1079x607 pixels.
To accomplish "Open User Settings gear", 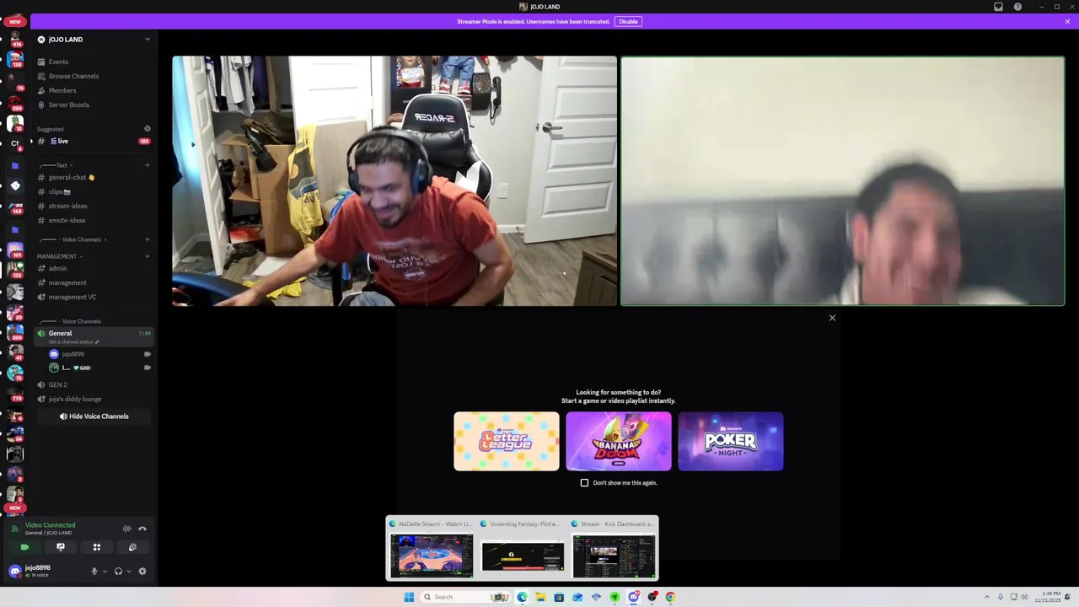I will click(142, 571).
